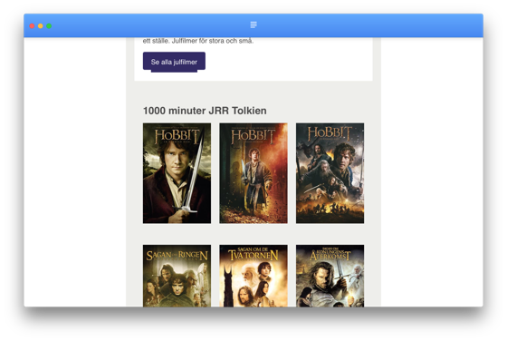Open the third Hobbit poster showing the battle scene

(x=330, y=173)
